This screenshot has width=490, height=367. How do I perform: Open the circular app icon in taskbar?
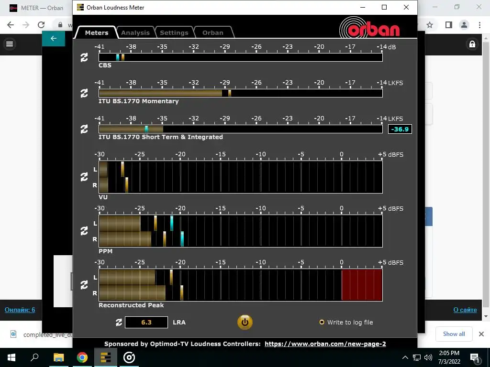129,357
